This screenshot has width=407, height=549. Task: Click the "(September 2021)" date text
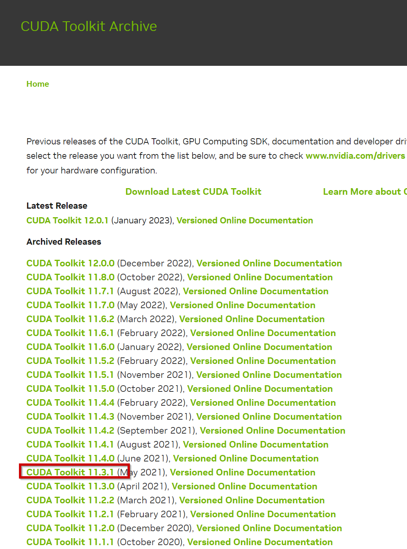coord(157,431)
